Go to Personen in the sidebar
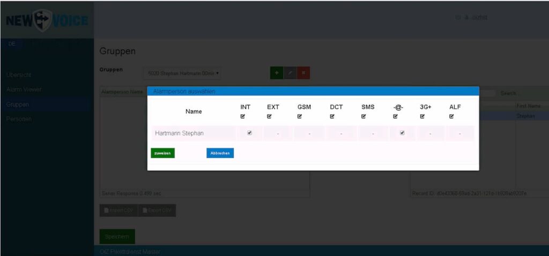 (19, 119)
